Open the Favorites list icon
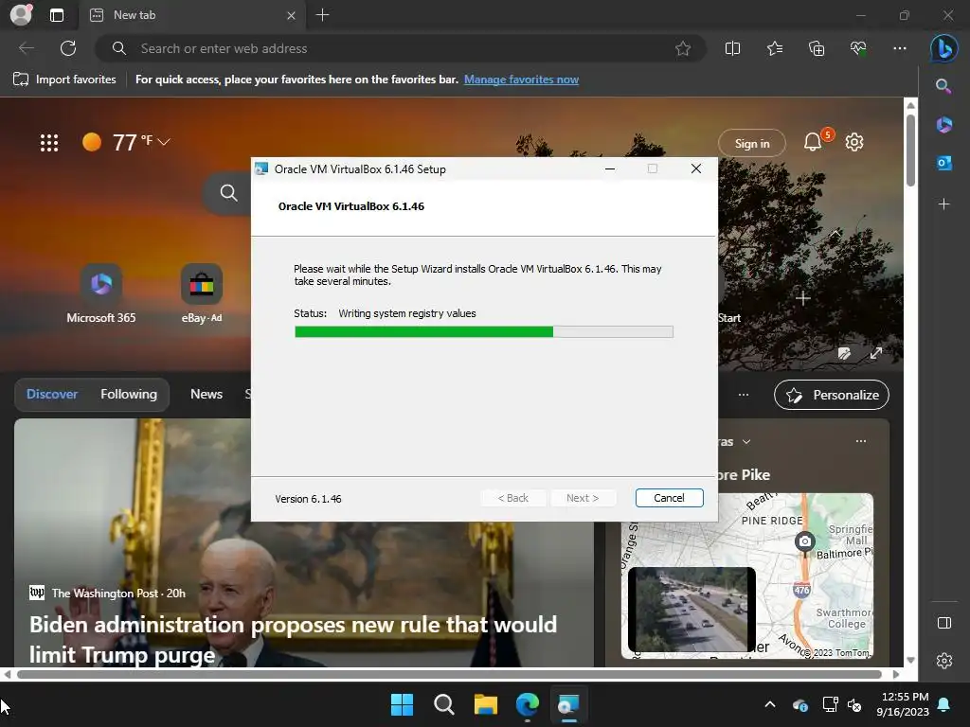This screenshot has width=970, height=727. point(775,48)
